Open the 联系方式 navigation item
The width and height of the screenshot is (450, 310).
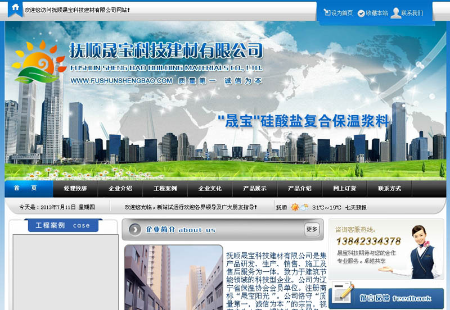click(x=389, y=189)
